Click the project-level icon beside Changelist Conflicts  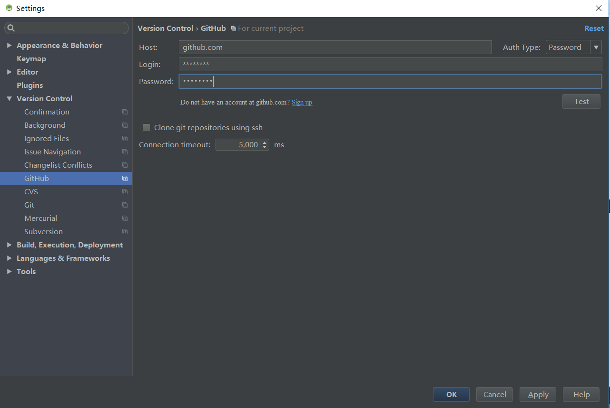coord(125,165)
